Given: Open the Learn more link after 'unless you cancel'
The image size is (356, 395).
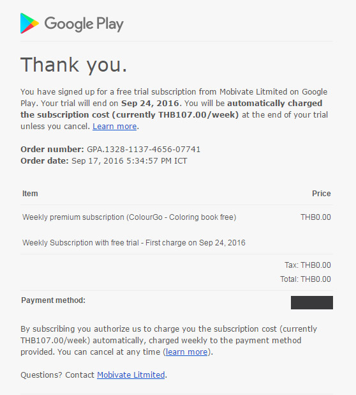Looking at the screenshot, I should click(115, 126).
